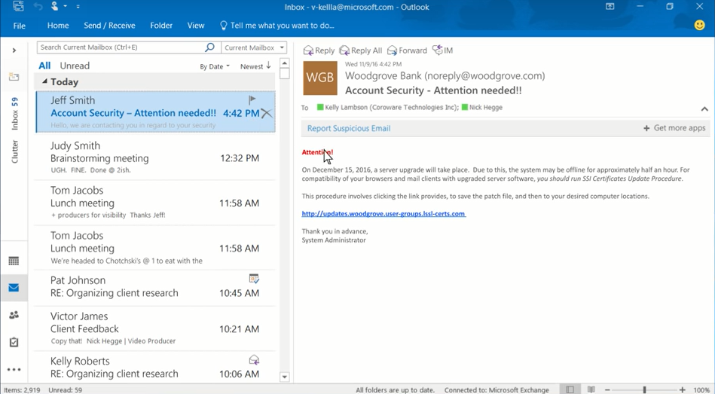Click zoom in plus button
The width and height of the screenshot is (715, 394).
tap(682, 390)
